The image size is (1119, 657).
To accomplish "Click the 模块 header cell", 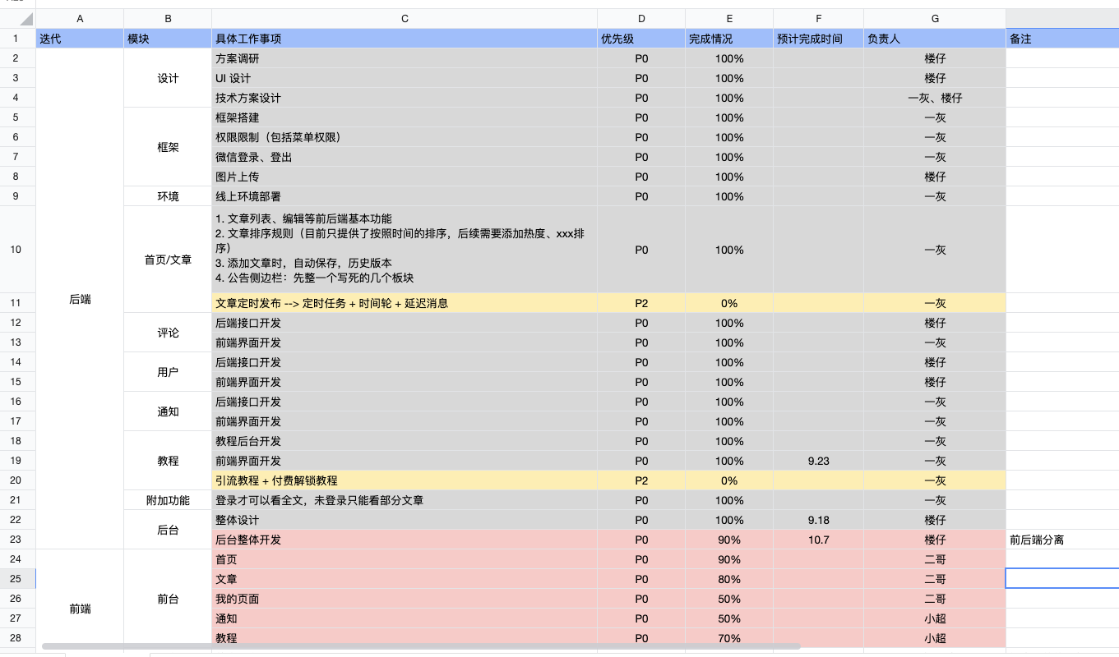I will point(168,39).
